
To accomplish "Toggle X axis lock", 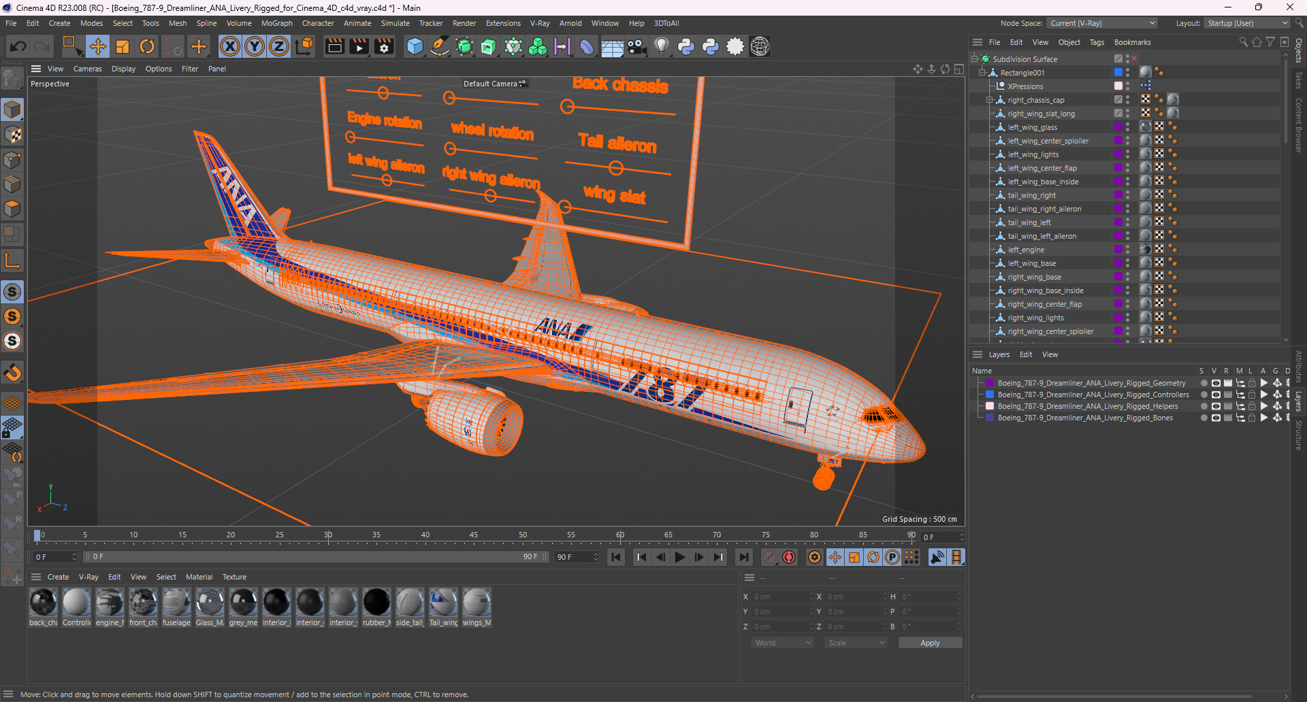I will coord(230,46).
